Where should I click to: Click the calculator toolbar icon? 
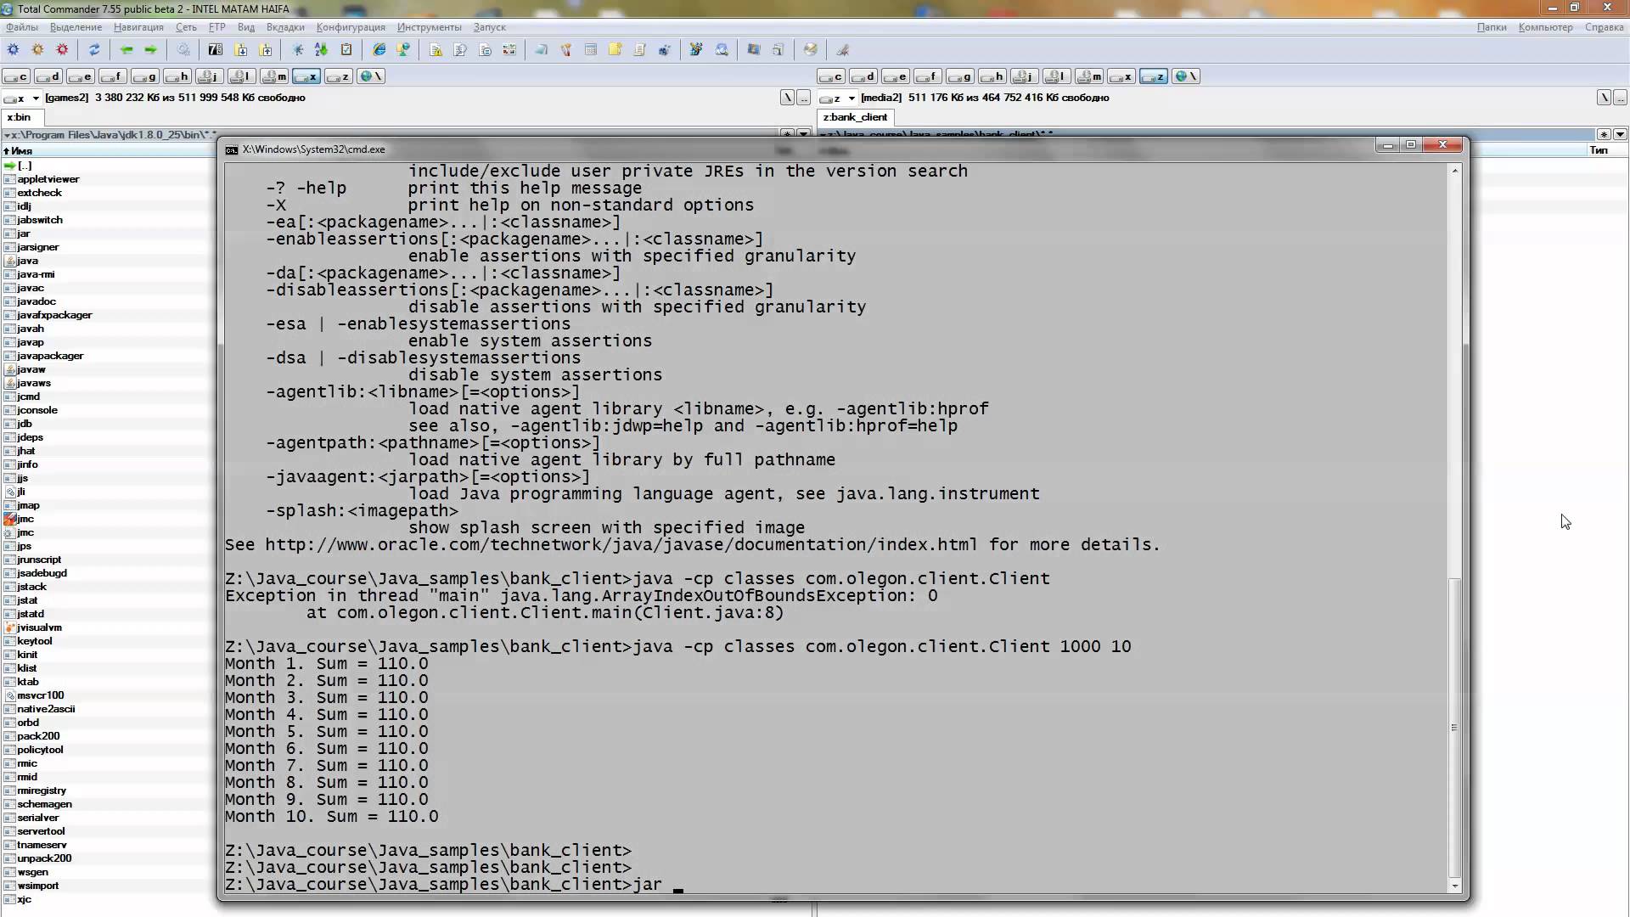click(591, 50)
